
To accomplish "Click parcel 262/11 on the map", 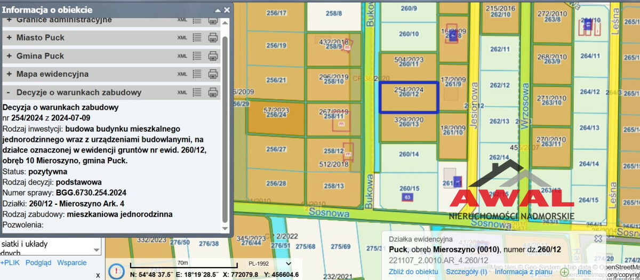I will point(500,49).
